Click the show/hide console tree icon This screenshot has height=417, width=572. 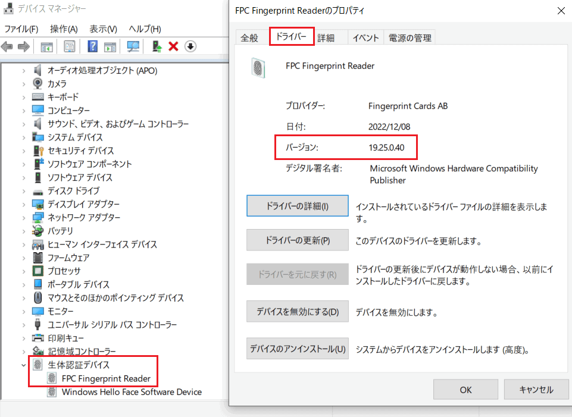pyautogui.click(x=46, y=46)
